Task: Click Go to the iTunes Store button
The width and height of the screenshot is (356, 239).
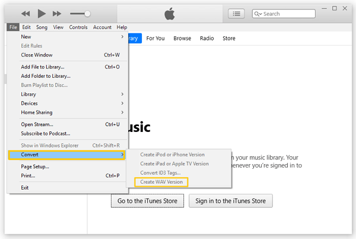Action: (147, 201)
